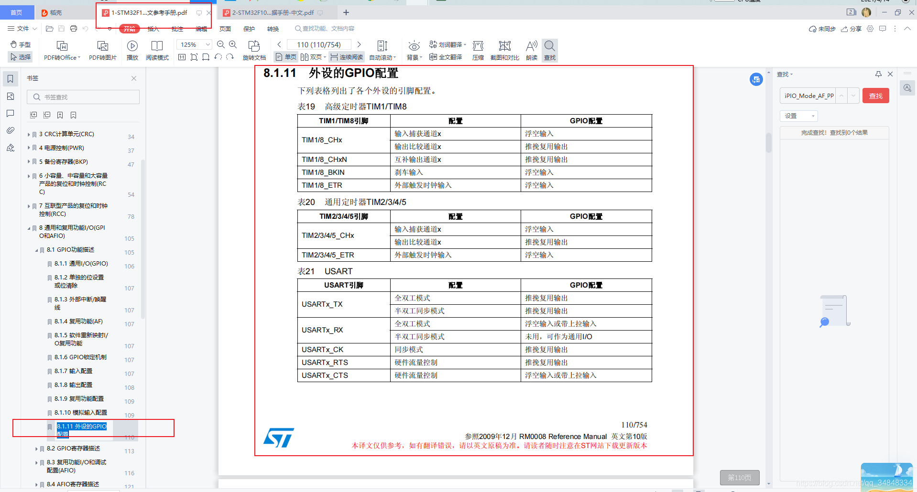Expand bookmark 4 电源控制(PWR)
This screenshot has width=917, height=492.
tap(29, 148)
